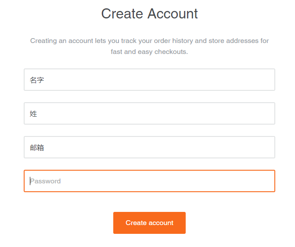295x247 pixels.
Task: Click the Create Account page heading
Action: pos(149,14)
